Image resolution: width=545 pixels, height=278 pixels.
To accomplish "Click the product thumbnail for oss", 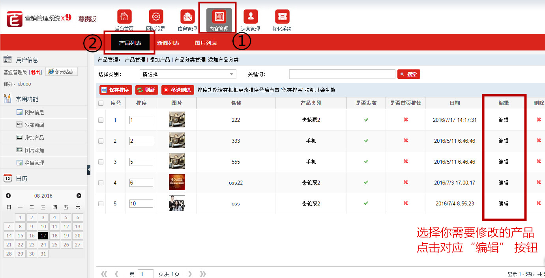I will [176, 203].
